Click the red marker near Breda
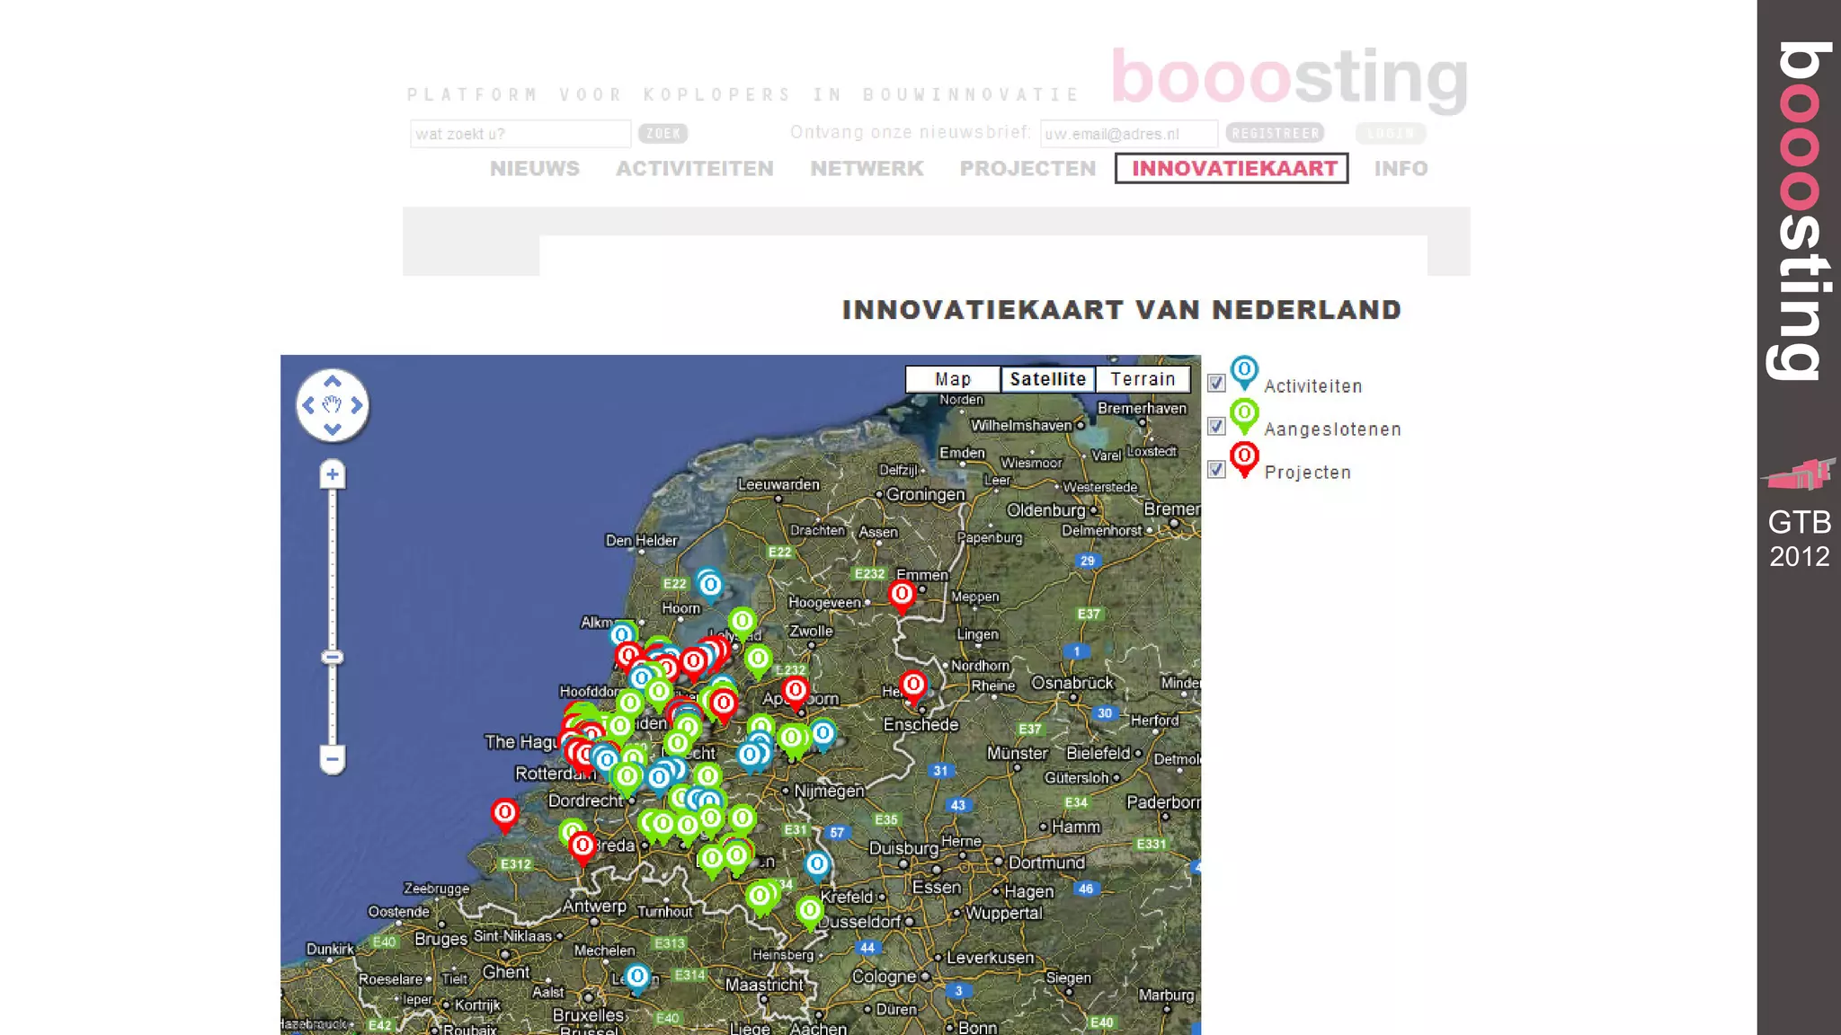The height and width of the screenshot is (1035, 1841). pyautogui.click(x=583, y=847)
